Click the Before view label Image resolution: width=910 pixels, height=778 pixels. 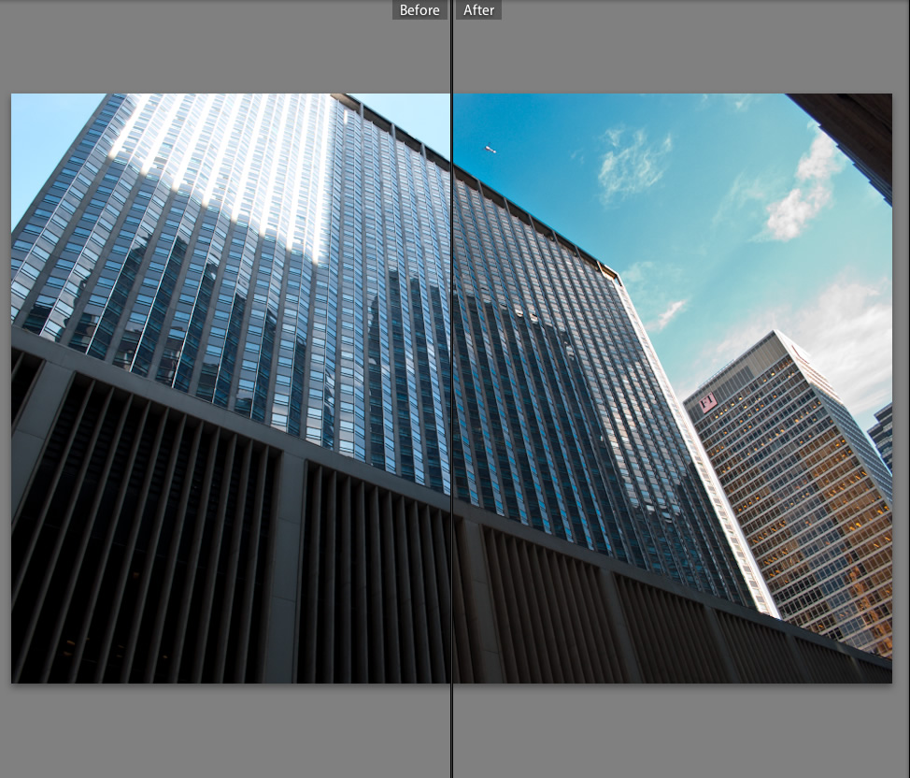[x=419, y=10]
